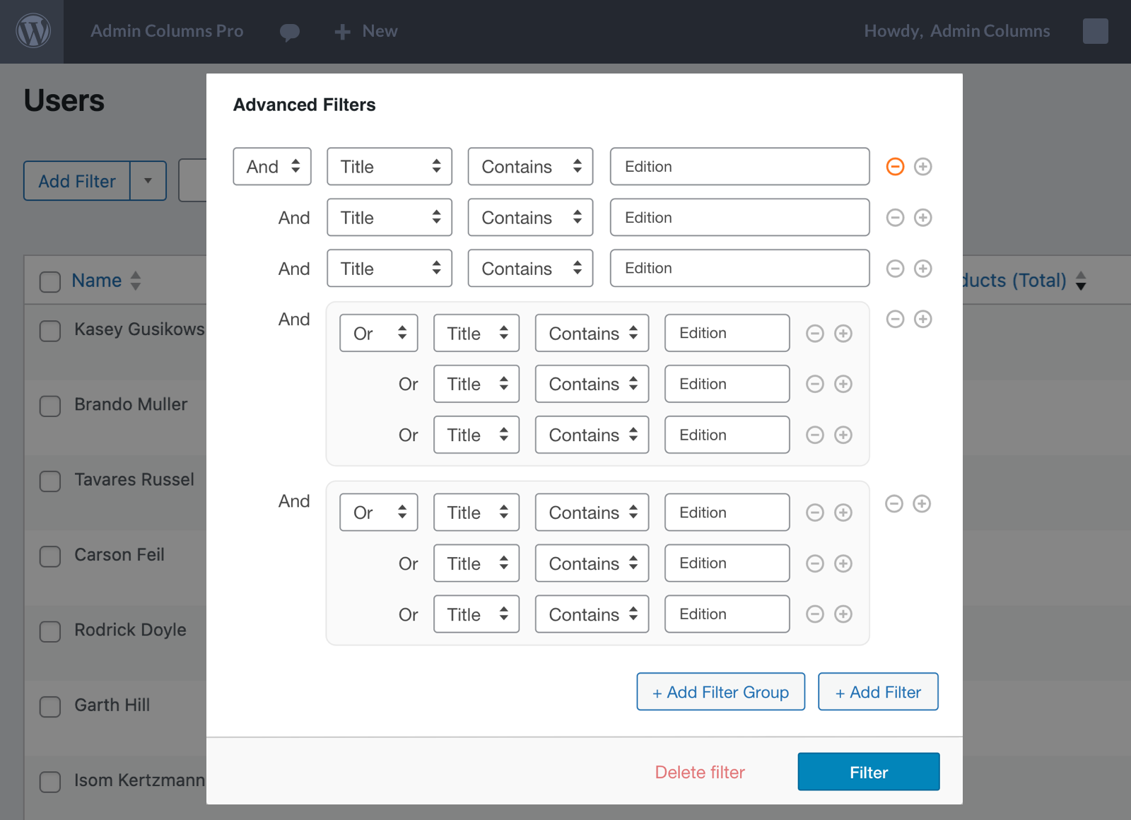Toggle the select-all checkbox beside Name
Screen dimensions: 1131x820
pyautogui.click(x=50, y=281)
